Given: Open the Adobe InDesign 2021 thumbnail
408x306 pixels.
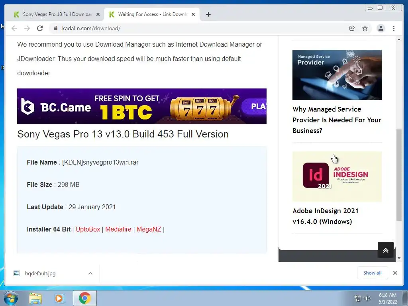Looking at the screenshot, I should tap(337, 177).
